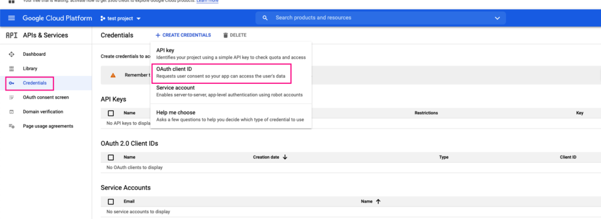Go to OAuth consent screen
Screen dimensions: 601x219
(x=46, y=97)
